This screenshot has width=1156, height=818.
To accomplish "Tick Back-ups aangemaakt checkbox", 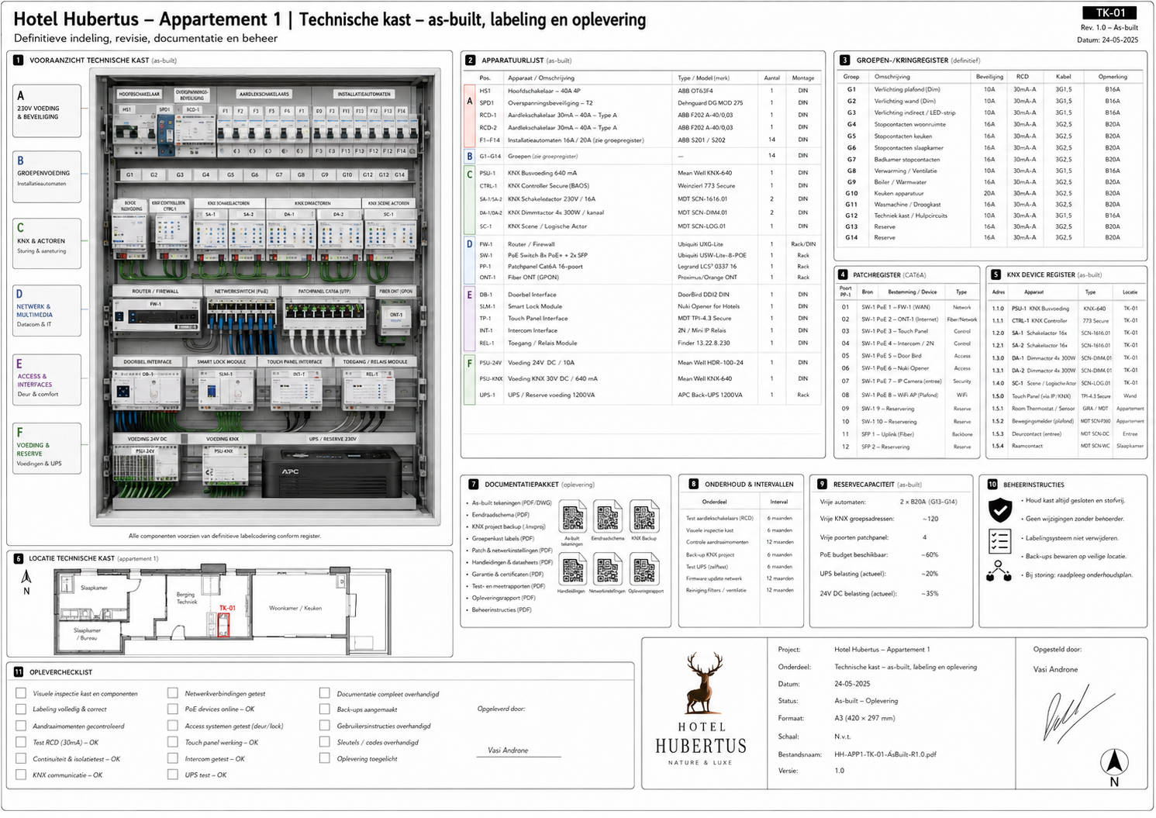I will (x=325, y=709).
